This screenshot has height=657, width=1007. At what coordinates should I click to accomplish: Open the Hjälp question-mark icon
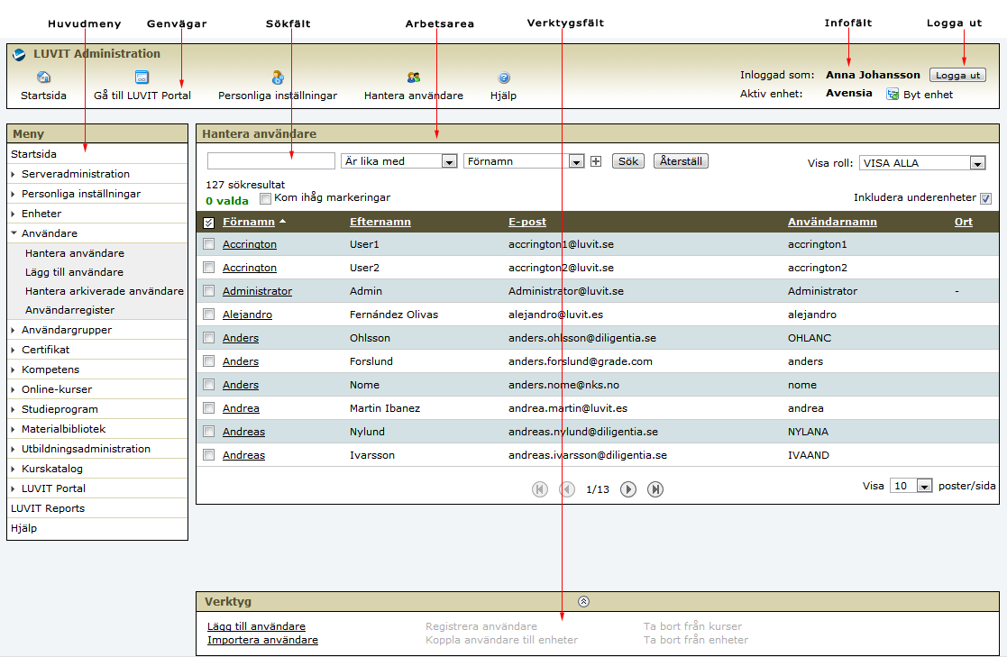pos(503,78)
